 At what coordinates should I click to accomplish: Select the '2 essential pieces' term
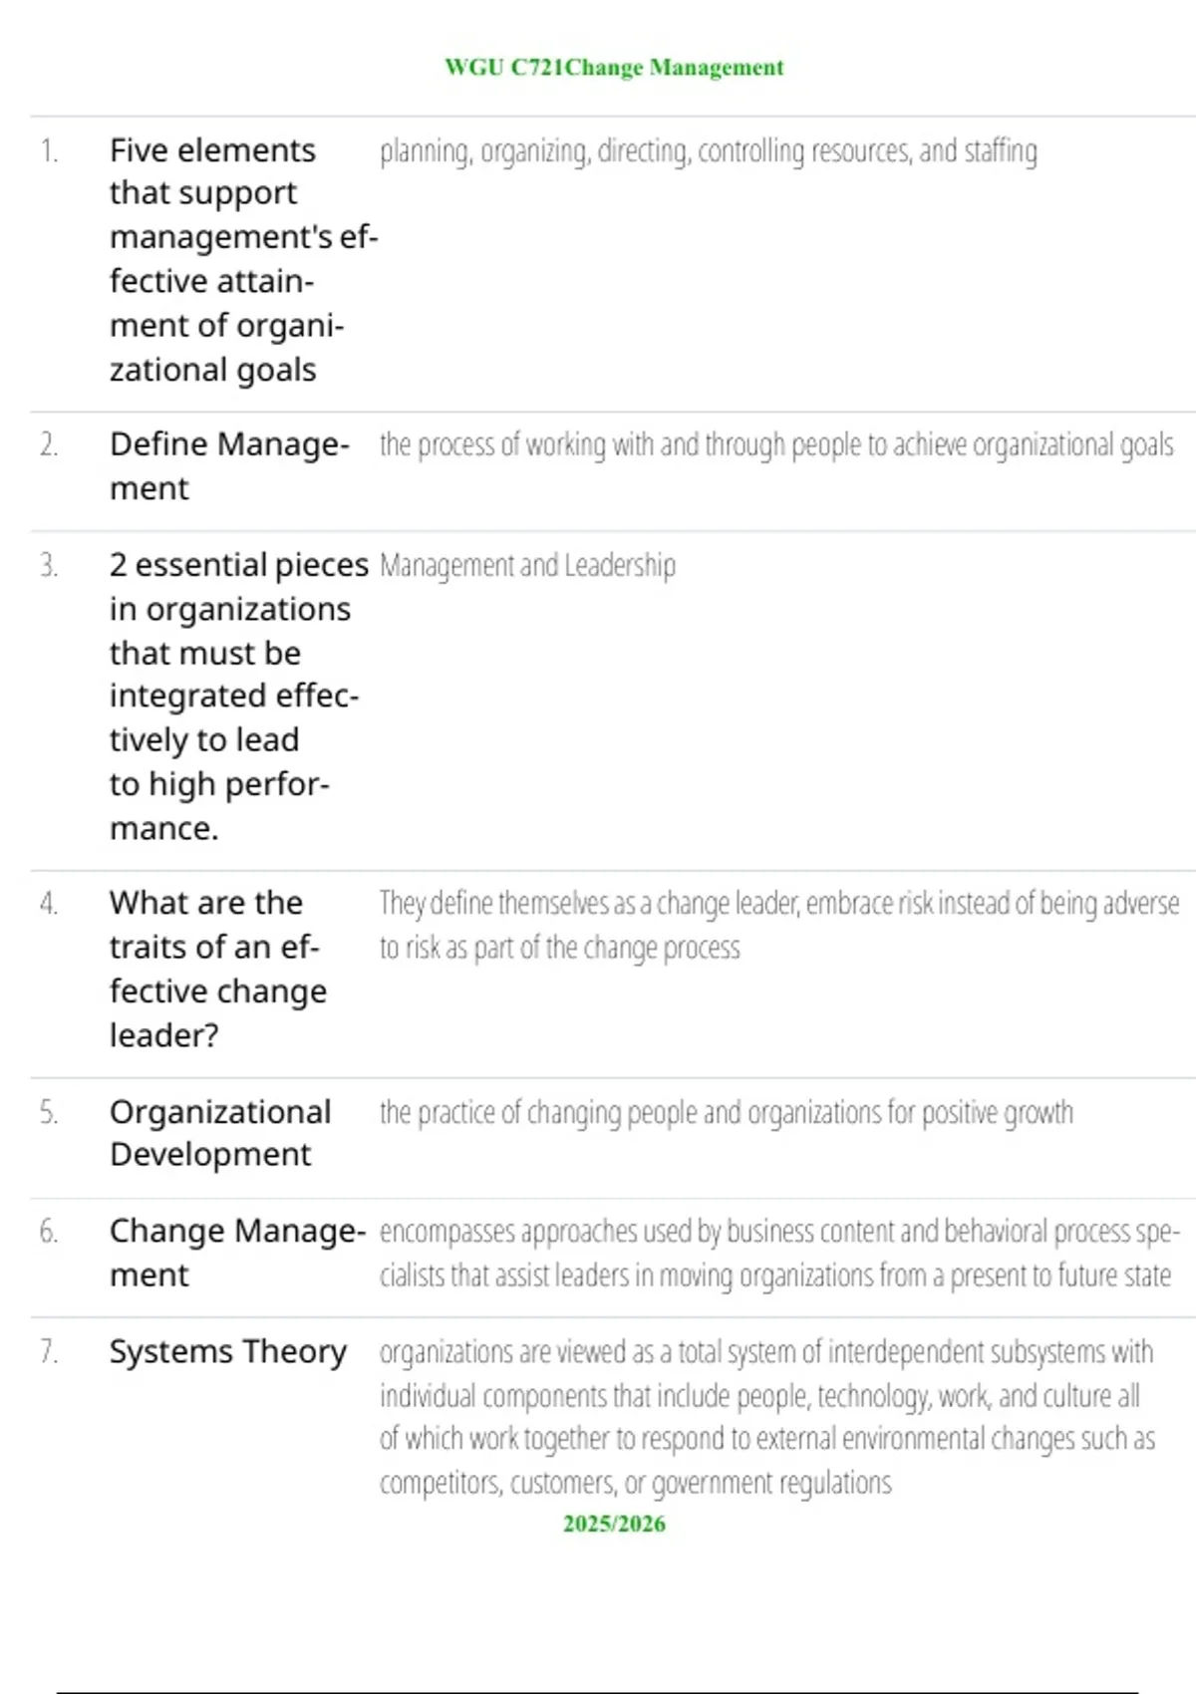(x=239, y=697)
